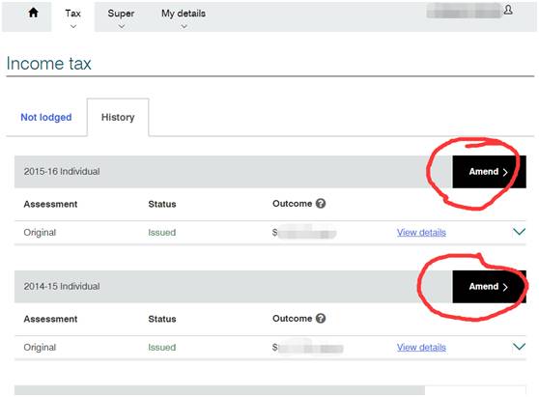The width and height of the screenshot is (539, 397).
Task: Click the blurred account name at top
Action: [x=464, y=11]
